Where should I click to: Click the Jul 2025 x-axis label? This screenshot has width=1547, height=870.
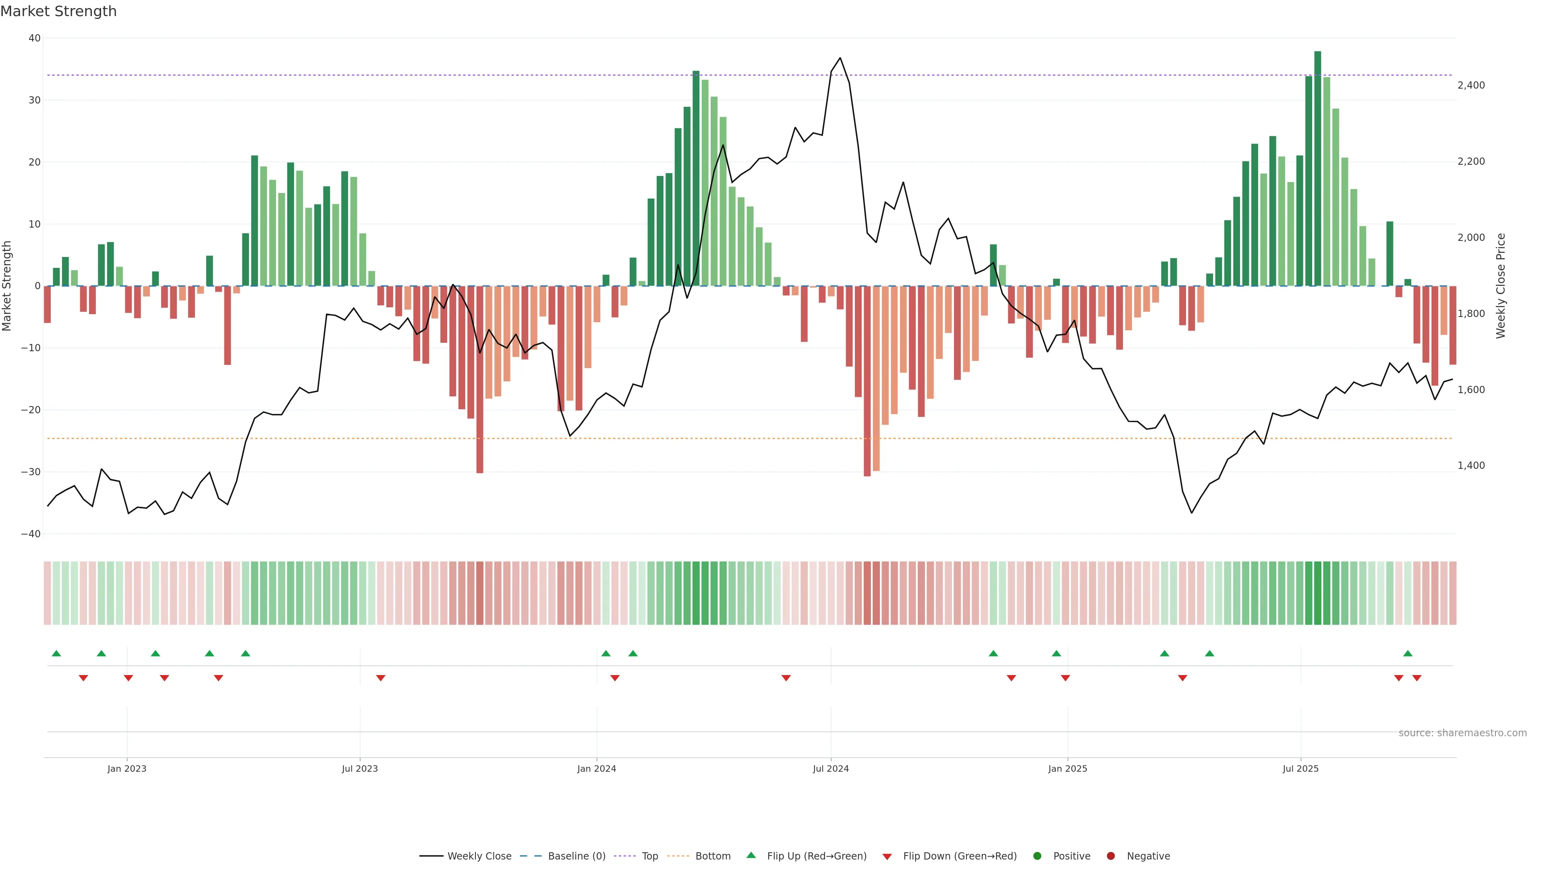coord(1300,768)
